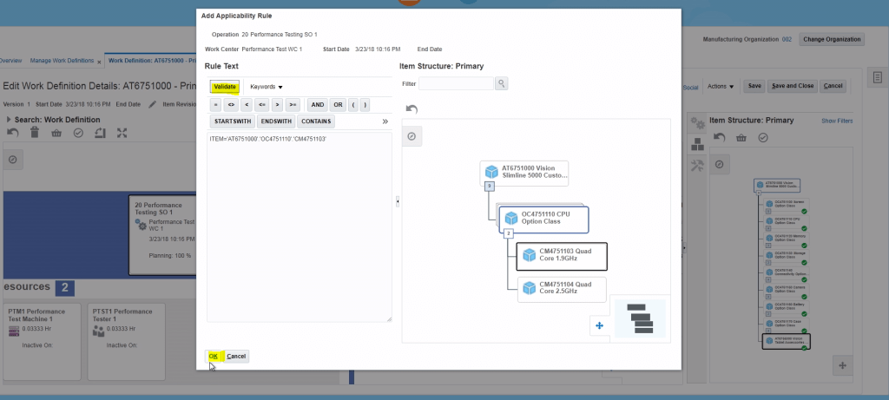Click the delete trash icon in Work Definition toolbar
Screen dimensions: 889x400
pyautogui.click(x=35, y=133)
